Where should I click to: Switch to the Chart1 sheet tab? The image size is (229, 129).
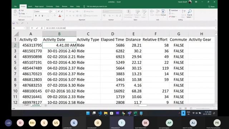pyautogui.click(x=26, y=105)
